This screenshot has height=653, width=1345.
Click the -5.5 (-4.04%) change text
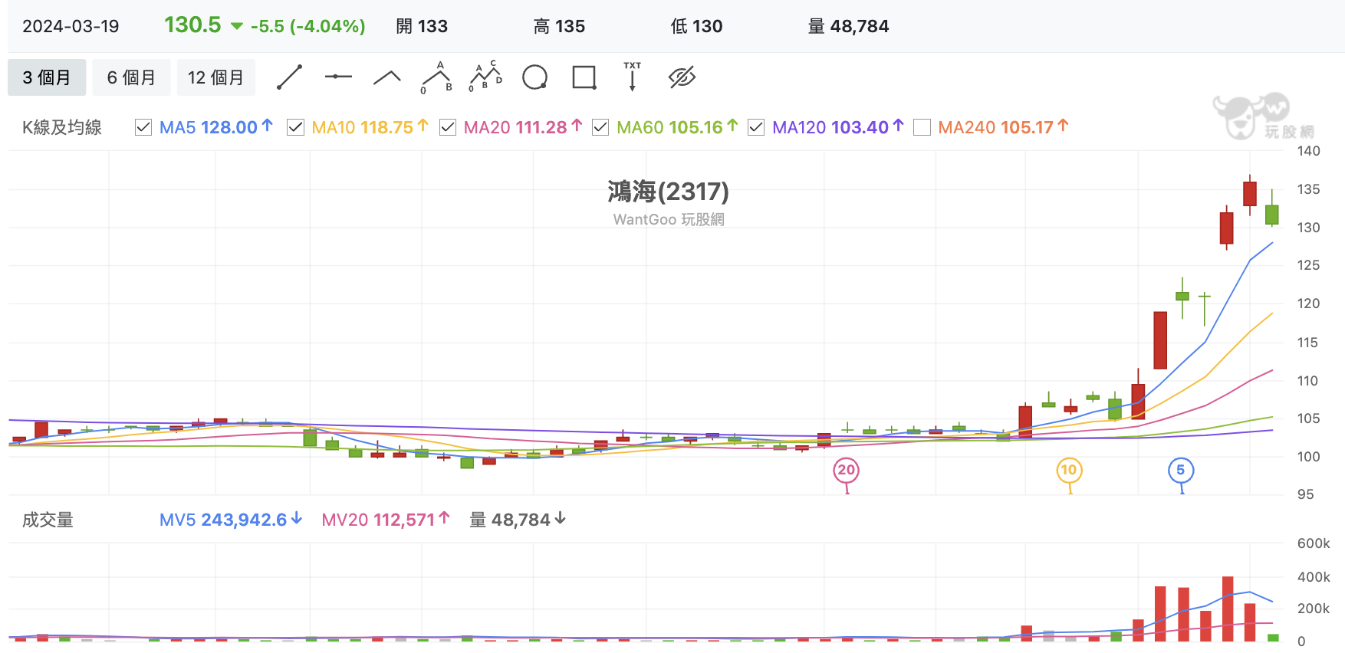tap(307, 27)
